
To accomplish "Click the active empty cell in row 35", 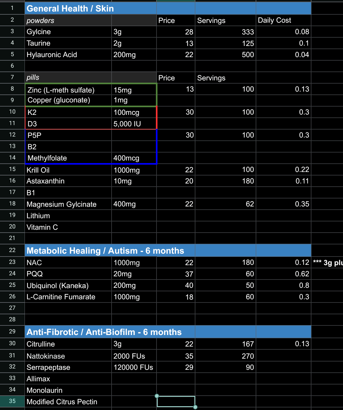I will click(176, 402).
